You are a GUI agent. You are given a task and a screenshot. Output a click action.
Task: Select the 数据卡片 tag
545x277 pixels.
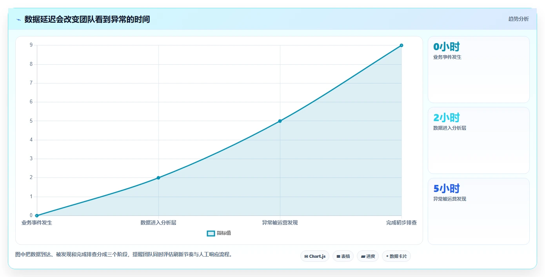pyautogui.click(x=396, y=256)
